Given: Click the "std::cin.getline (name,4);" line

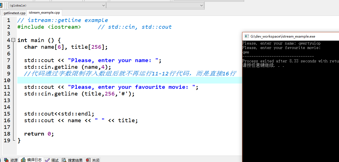Looking at the screenshot, I should (x=67, y=67).
